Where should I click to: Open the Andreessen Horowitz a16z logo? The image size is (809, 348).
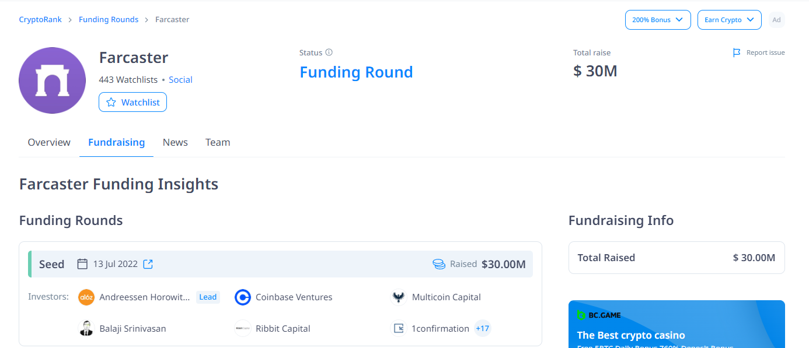[x=86, y=297]
